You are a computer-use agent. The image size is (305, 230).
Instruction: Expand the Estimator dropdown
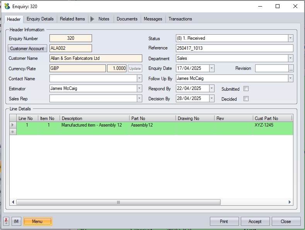[x=139, y=88]
